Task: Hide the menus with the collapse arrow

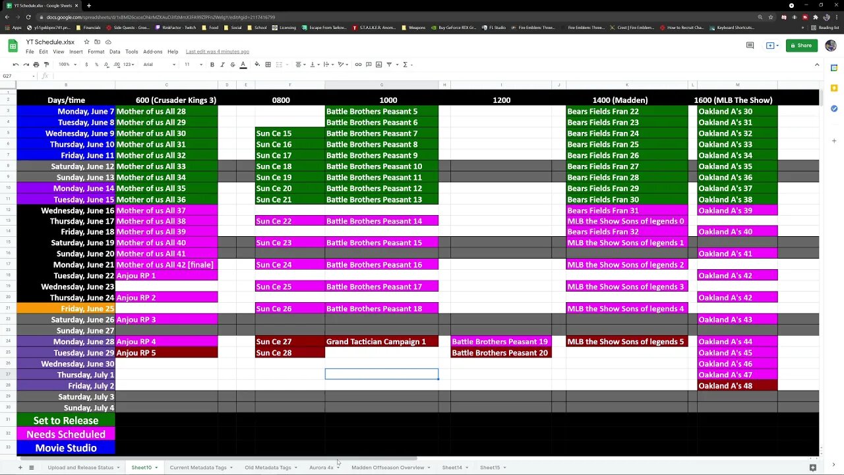Action: tap(817, 65)
